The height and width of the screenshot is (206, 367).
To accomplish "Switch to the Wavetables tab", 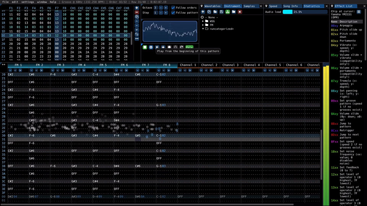I will click(x=212, y=6).
